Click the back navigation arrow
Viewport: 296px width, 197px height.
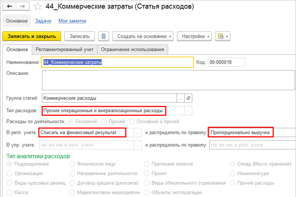[9, 7]
